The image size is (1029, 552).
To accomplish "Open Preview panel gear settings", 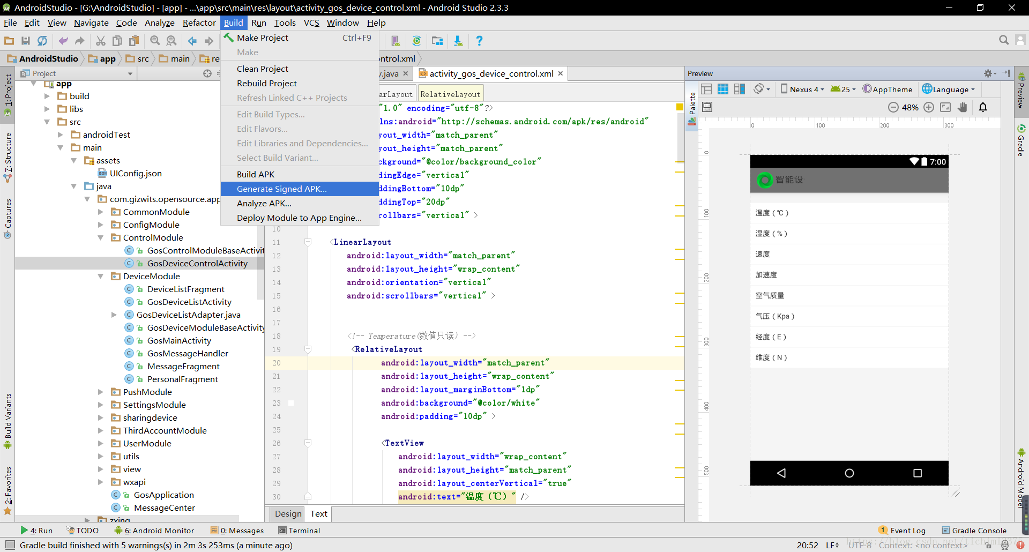I will point(989,73).
